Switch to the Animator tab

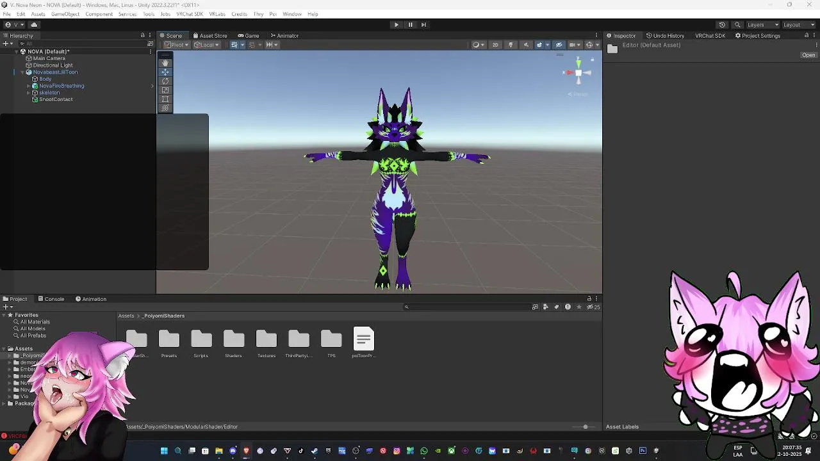tap(284, 36)
